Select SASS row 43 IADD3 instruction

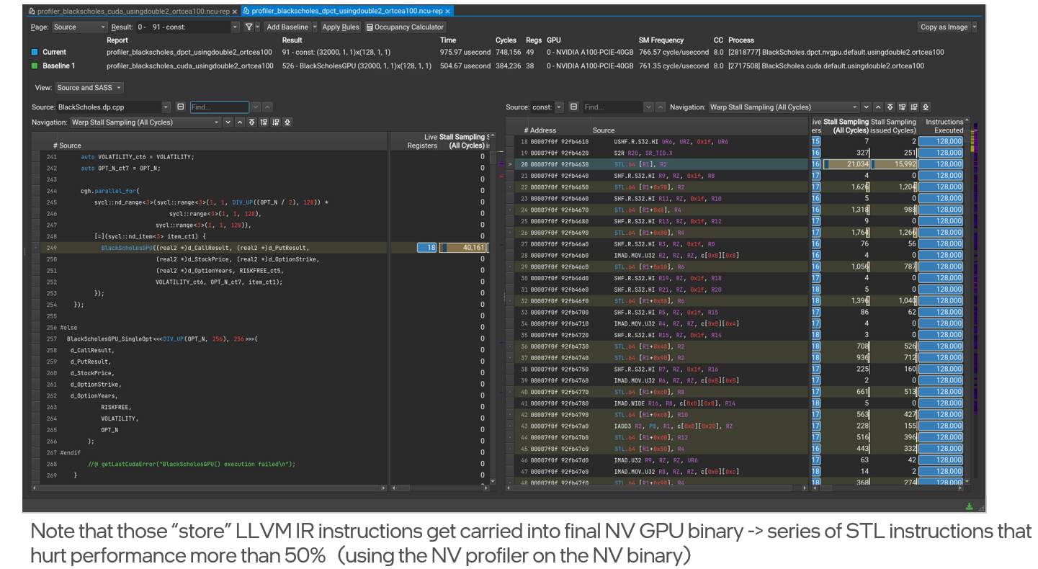tap(658, 426)
